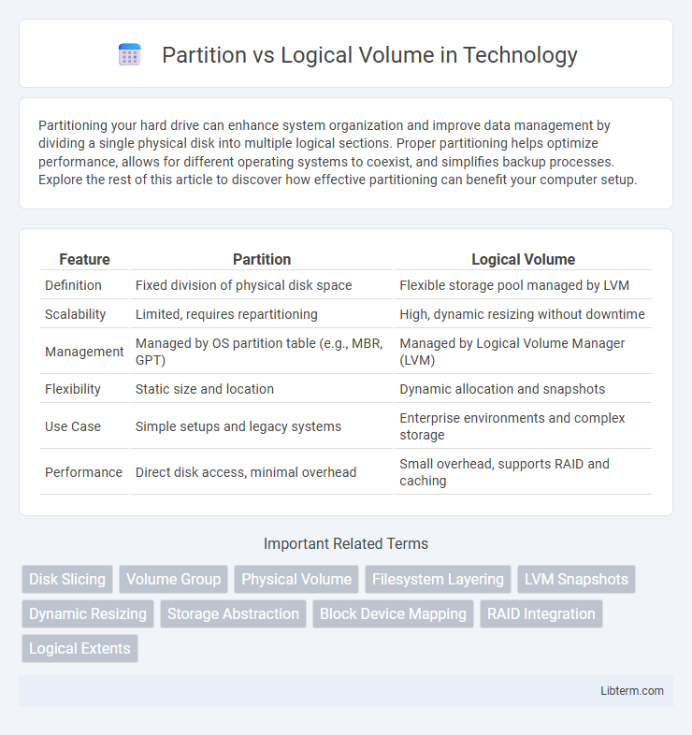Click the calendar grid icon beside the title
This screenshot has width=692, height=735.
(x=130, y=55)
